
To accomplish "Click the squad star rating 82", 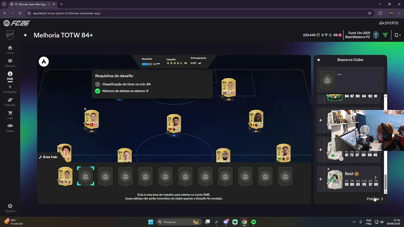I will point(177,63).
